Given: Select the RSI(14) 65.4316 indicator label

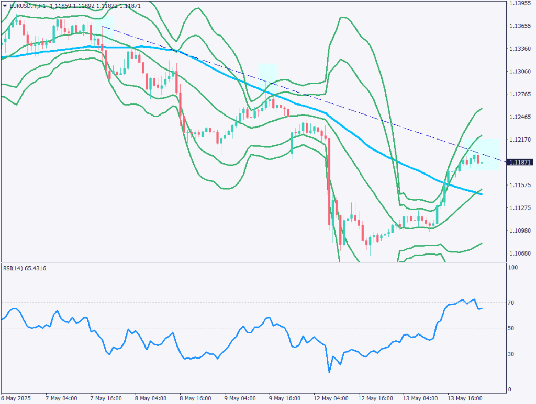Looking at the screenshot, I should tap(25, 268).
